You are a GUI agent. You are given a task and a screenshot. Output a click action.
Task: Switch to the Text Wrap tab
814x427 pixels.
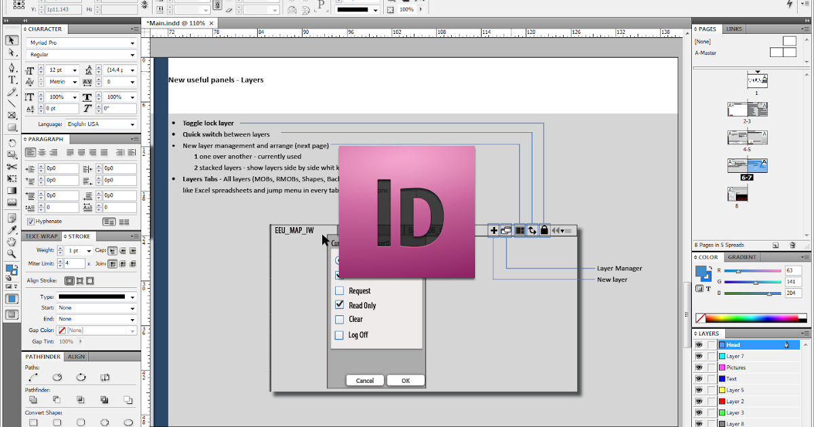pyautogui.click(x=42, y=237)
